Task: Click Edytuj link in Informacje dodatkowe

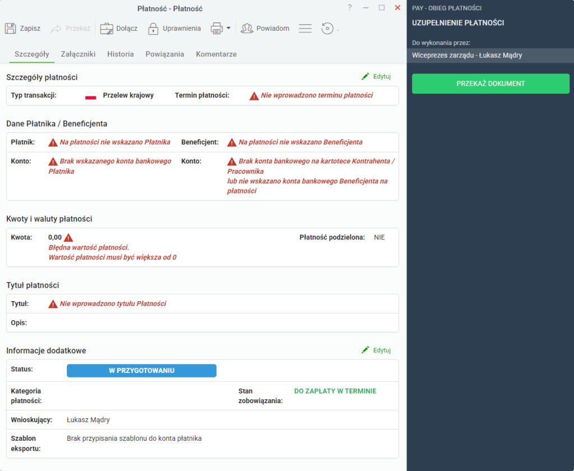Action: (382, 350)
